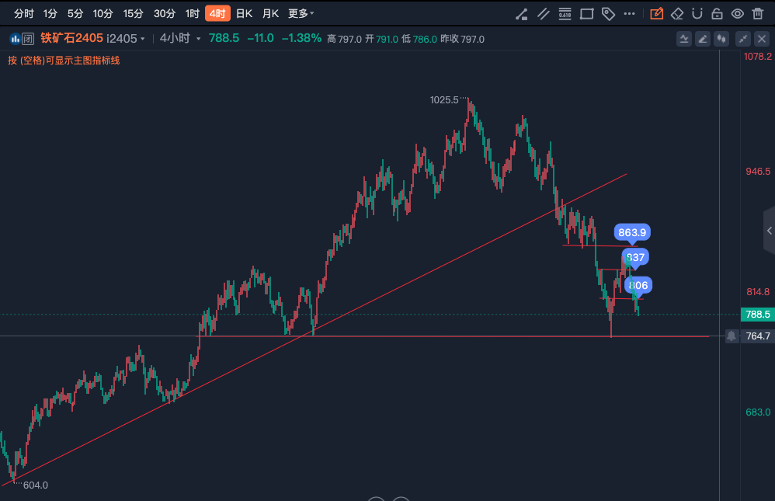This screenshot has width=775, height=501.
Task: Open the indicator line icon button
Action: 684,39
